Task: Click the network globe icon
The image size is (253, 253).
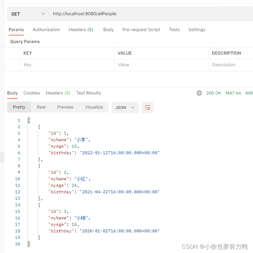Action: [x=199, y=93]
